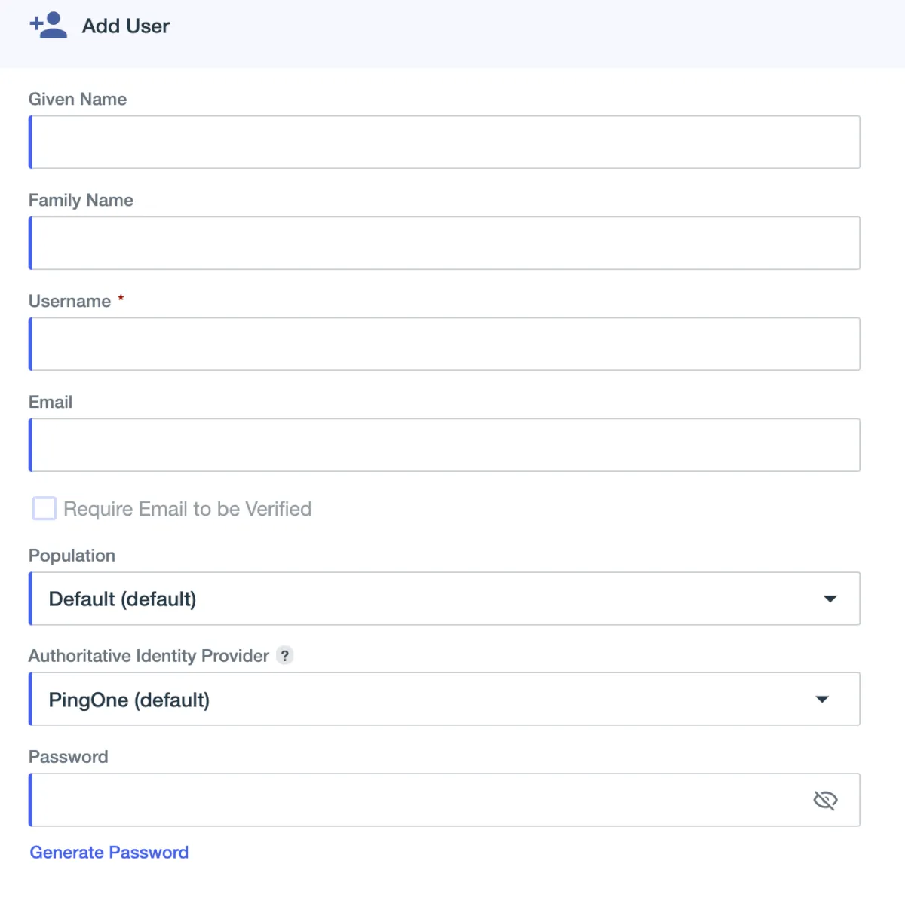The height and width of the screenshot is (913, 905).
Task: Focus the Given Name input field
Action: (x=445, y=142)
